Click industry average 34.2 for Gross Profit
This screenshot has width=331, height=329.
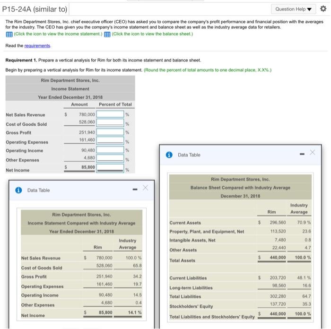pos(138,276)
